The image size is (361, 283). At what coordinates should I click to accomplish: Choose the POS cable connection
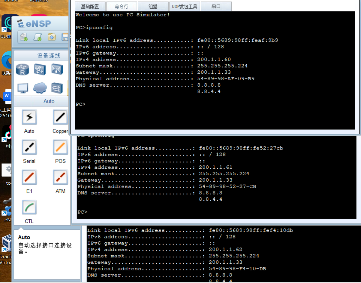pyautogui.click(x=60, y=147)
